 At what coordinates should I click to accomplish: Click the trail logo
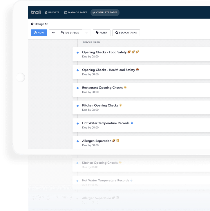tap(36, 12)
